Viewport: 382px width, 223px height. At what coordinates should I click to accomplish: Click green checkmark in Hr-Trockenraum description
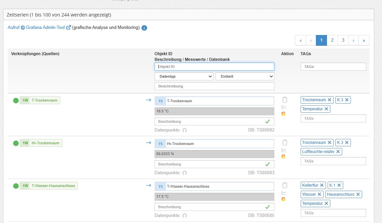[268, 164]
